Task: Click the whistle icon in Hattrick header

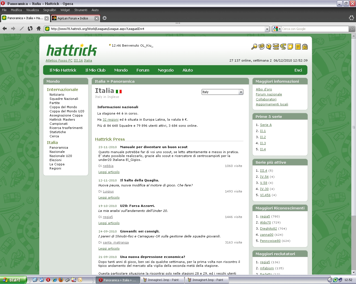Action: point(269,47)
